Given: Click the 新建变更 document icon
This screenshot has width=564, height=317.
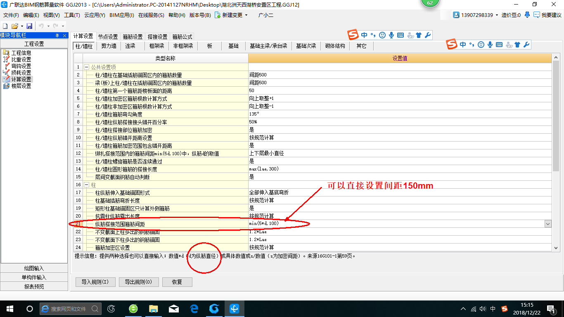Looking at the screenshot, I should [217, 15].
